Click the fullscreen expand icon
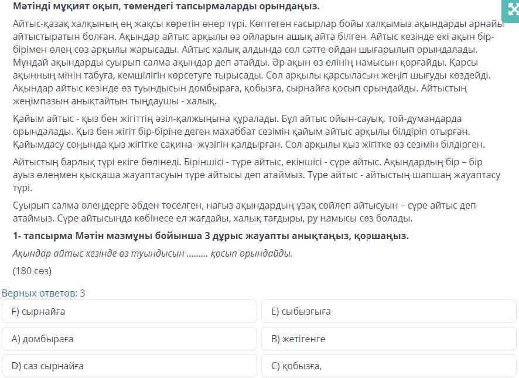This screenshot has width=519, height=378. tap(509, 10)
